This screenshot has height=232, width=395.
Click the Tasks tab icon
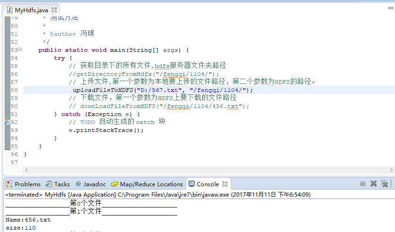49,184
